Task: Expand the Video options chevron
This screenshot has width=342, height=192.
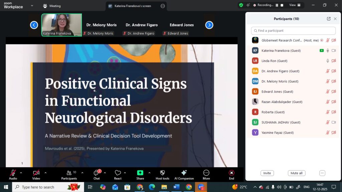Action: coord(45,173)
